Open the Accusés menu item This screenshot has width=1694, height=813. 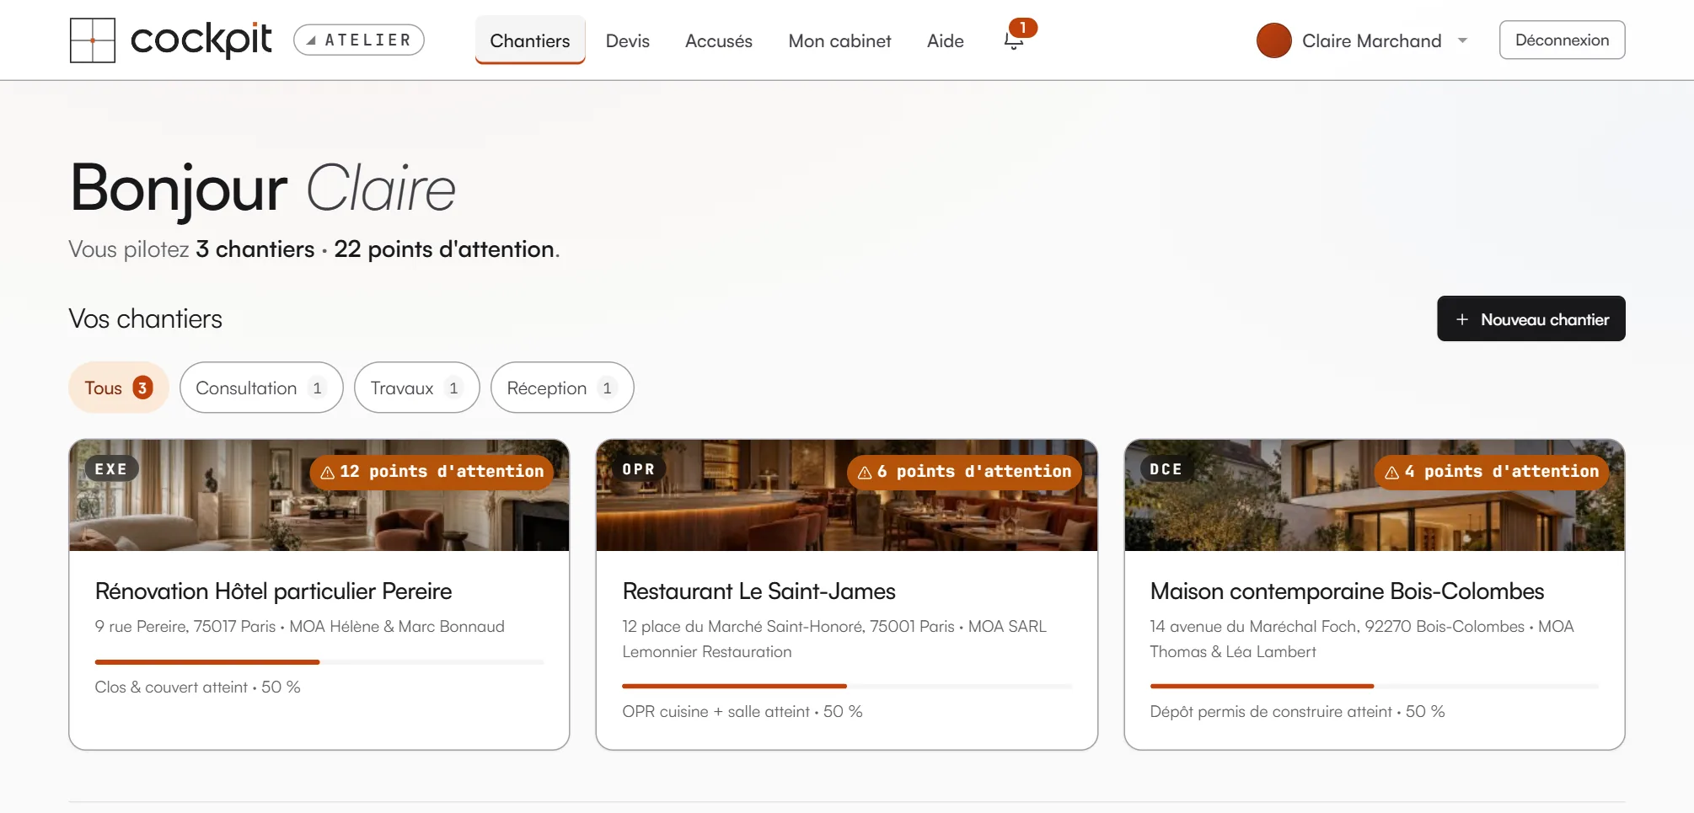719,40
